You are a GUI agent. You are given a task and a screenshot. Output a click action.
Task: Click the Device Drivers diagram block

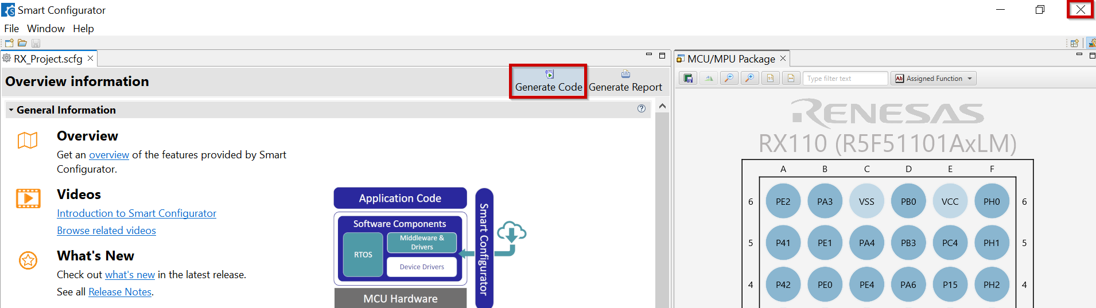[422, 267]
